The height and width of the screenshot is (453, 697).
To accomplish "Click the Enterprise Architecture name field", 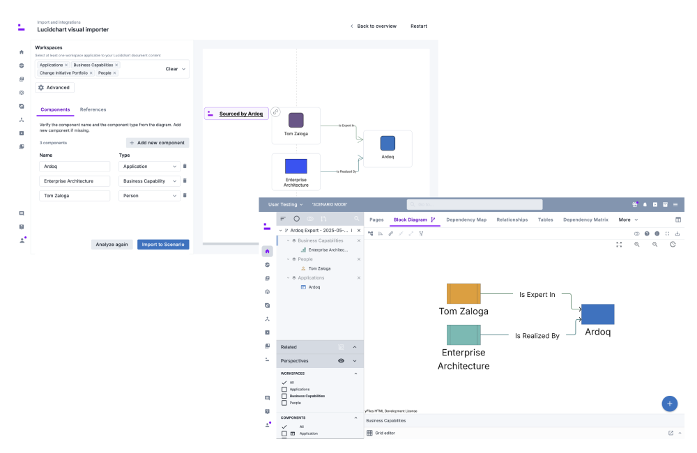I will click(75, 181).
